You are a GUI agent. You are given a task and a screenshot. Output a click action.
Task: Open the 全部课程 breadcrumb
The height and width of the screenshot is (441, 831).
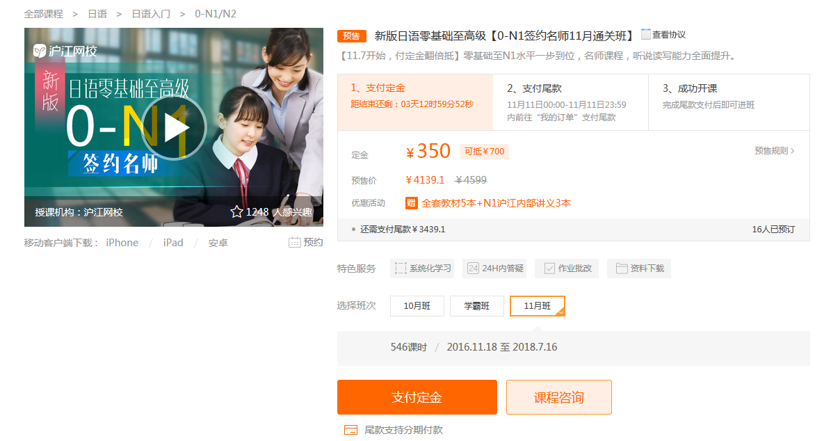pyautogui.click(x=43, y=14)
